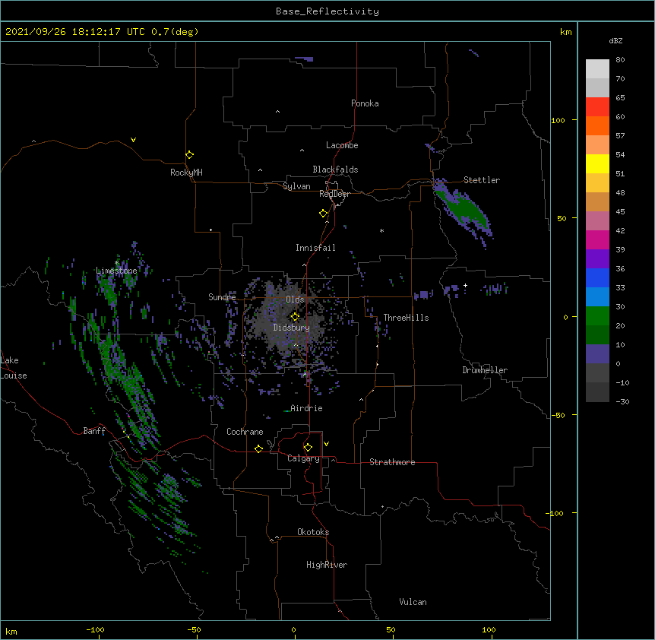655x640 pixels.
Task: Select the red 65-60 dBZ legend swatch
Action: (597, 107)
